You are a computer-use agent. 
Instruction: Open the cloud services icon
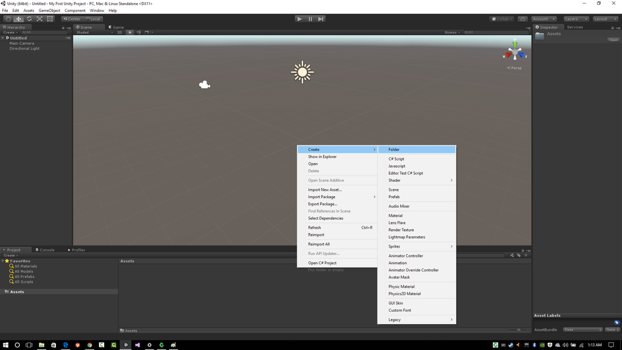click(522, 19)
